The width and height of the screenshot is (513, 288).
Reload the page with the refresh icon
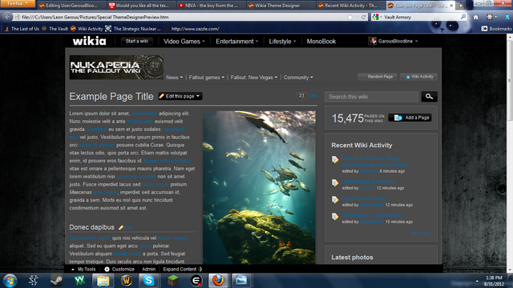363,17
